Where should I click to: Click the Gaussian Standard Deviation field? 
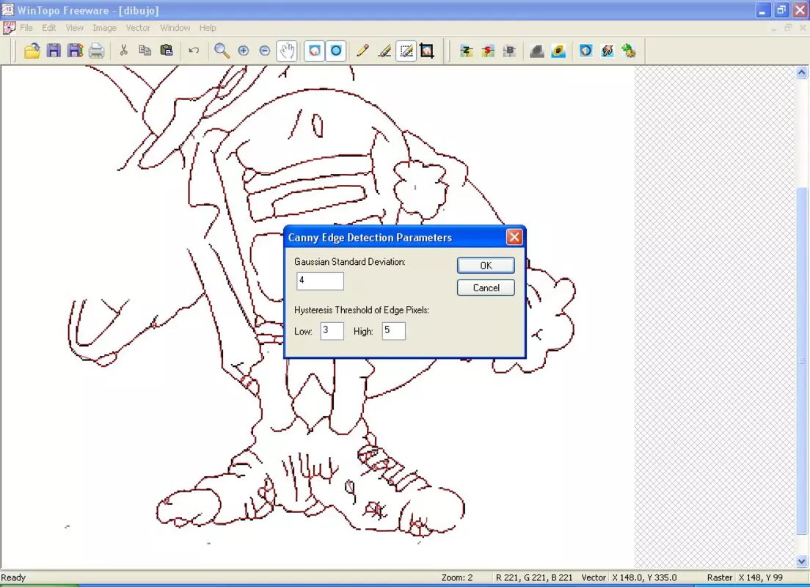point(320,281)
